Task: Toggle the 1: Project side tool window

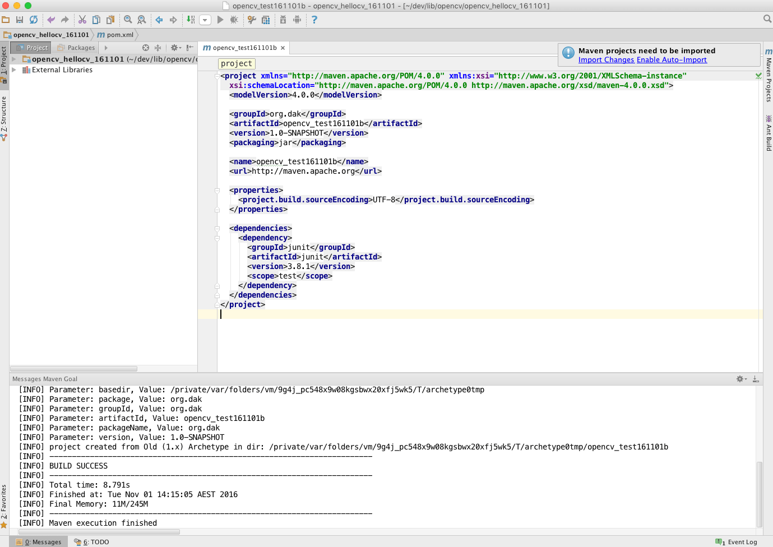Action: 4,64
